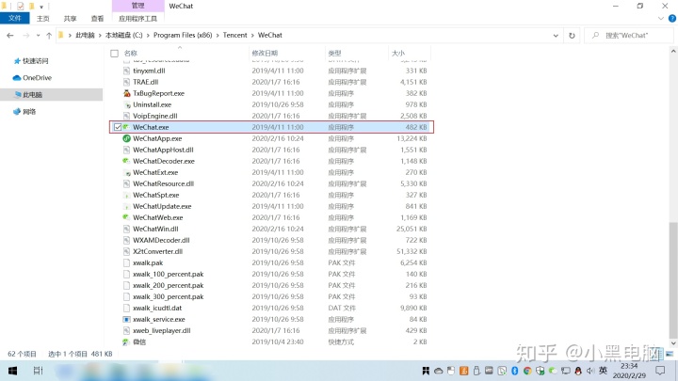The height and width of the screenshot is (381, 678).
Task: Click the tinyxml.dll file icon
Action: [126, 71]
